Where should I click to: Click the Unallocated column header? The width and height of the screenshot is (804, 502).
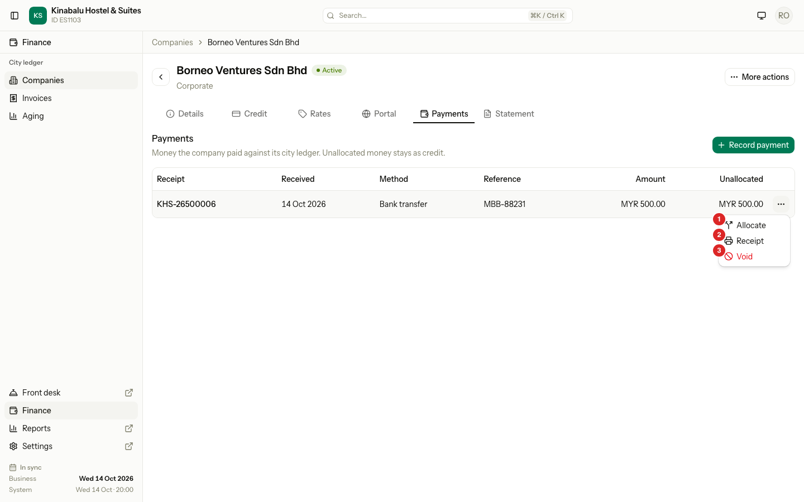(x=741, y=179)
